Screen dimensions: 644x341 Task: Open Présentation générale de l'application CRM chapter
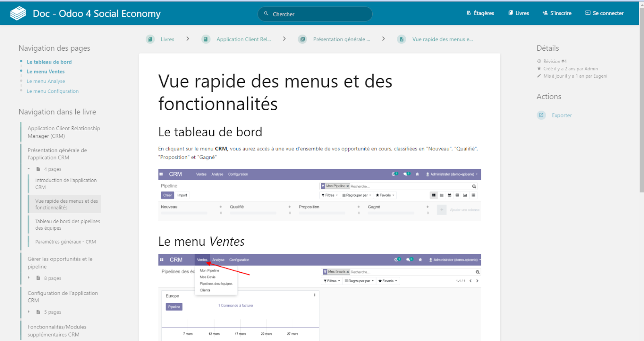click(57, 154)
